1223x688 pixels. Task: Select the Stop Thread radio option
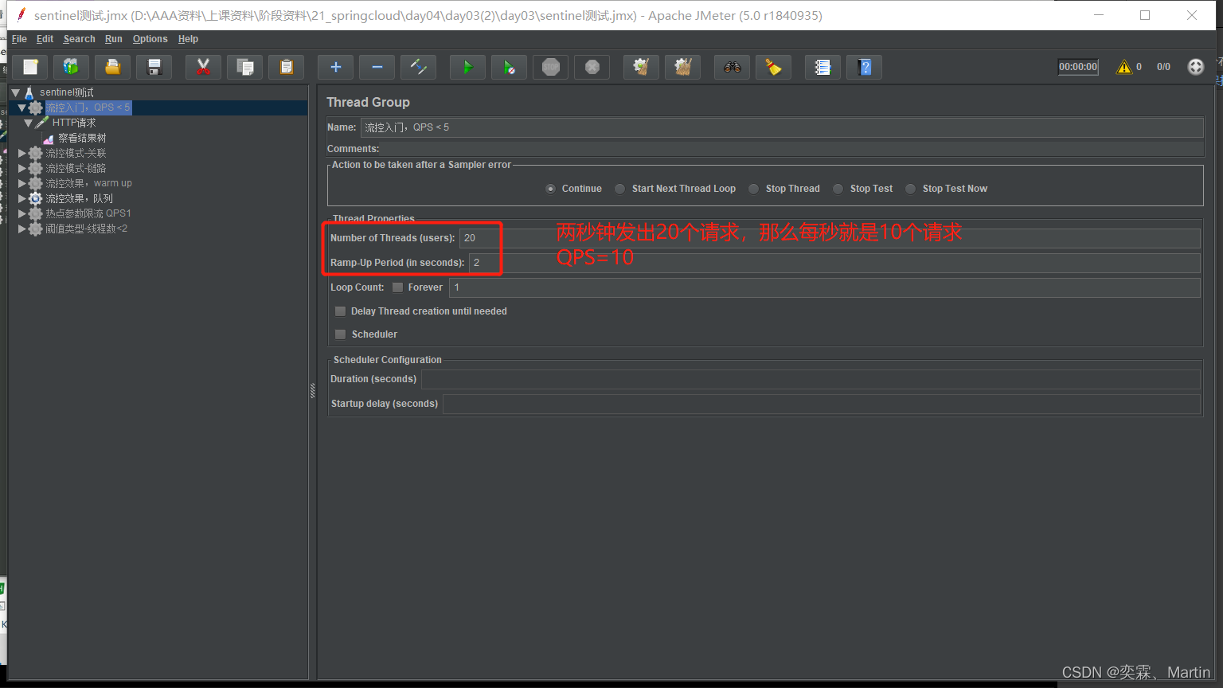[754, 189]
